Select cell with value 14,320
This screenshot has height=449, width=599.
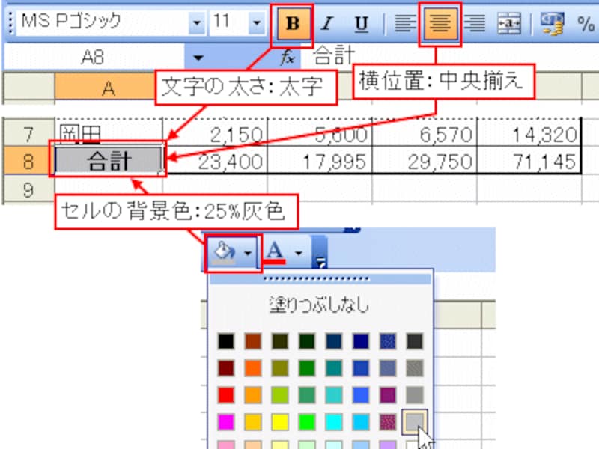click(529, 134)
